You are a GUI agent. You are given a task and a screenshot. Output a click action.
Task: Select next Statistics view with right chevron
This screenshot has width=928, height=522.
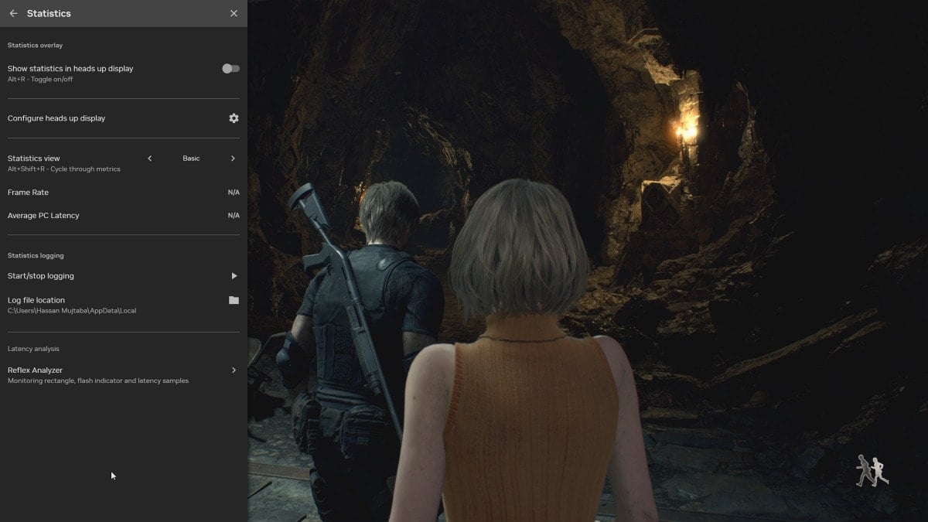[x=233, y=159]
